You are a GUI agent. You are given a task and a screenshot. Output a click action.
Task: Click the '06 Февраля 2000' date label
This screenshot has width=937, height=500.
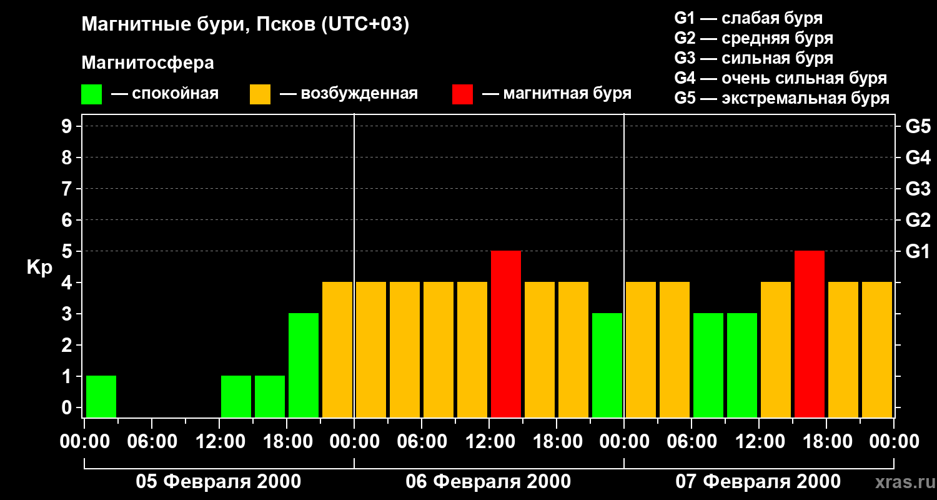coord(488,482)
